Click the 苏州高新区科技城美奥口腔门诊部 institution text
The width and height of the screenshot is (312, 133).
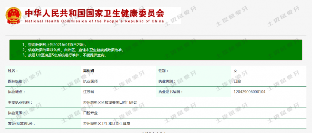point(110,102)
